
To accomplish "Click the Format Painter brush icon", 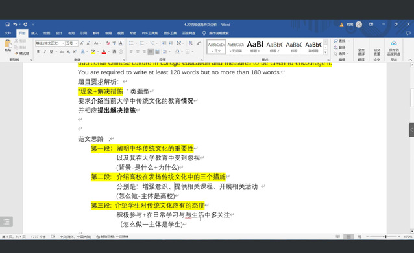I will tap(16, 54).
